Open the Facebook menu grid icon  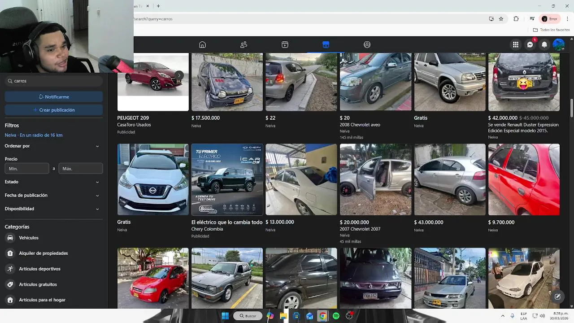pos(516,44)
